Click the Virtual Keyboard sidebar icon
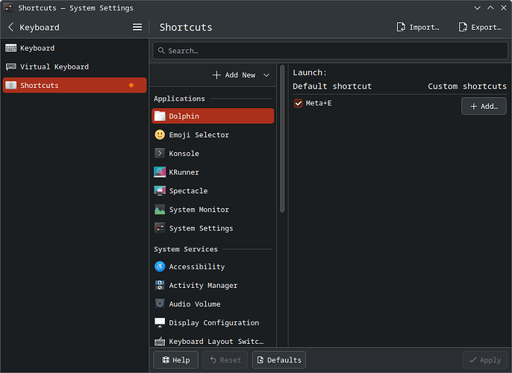The height and width of the screenshot is (373, 512). pyautogui.click(x=10, y=66)
